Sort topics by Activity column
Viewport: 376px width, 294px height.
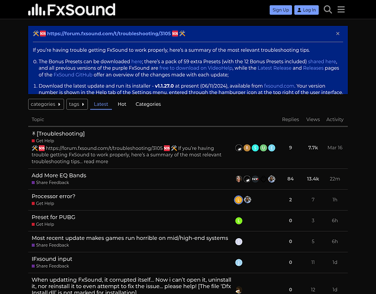coord(335,119)
